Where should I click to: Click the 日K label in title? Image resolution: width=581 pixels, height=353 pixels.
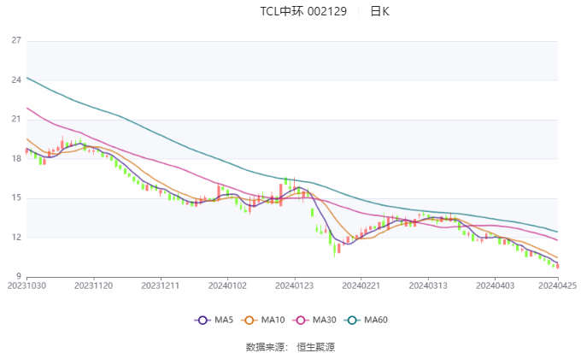380,11
